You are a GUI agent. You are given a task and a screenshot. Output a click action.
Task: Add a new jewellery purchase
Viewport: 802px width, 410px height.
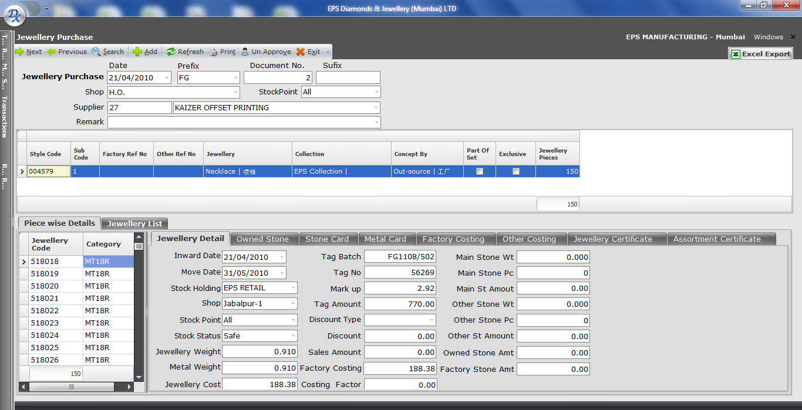point(145,52)
